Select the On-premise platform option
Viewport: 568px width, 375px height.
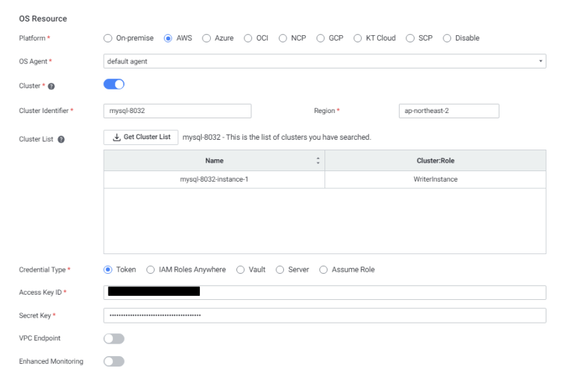pyautogui.click(x=108, y=38)
